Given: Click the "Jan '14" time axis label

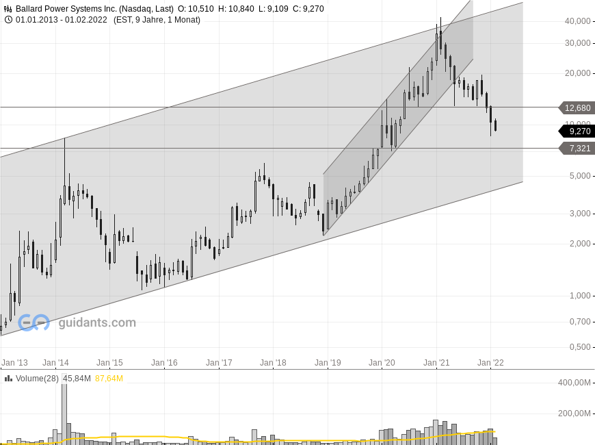Looking at the screenshot, I should click(55, 363).
